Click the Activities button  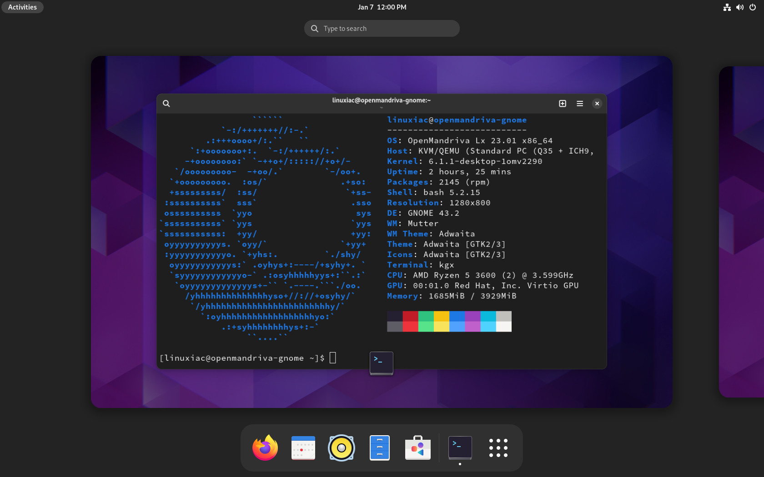(22, 7)
